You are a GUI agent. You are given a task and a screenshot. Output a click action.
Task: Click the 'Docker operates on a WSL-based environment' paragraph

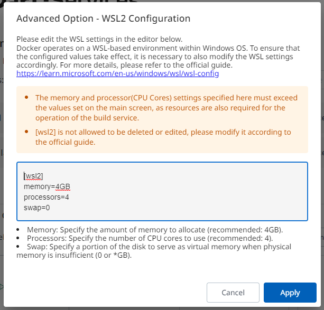click(159, 57)
